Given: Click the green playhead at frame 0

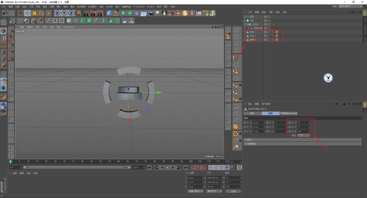Looking at the screenshot, I should click(11, 161).
